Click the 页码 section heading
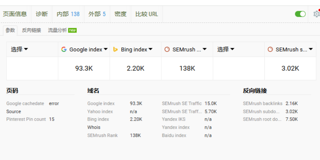Viewport: 320px width, 160px height. [x=12, y=91]
